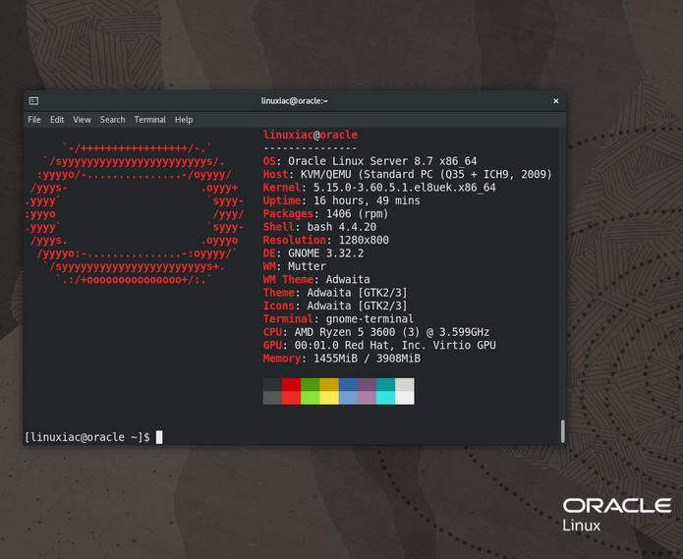The image size is (683, 559).
Task: Click the shell prompt [linuxiac@oracle ~]$
Action: pyautogui.click(x=87, y=437)
